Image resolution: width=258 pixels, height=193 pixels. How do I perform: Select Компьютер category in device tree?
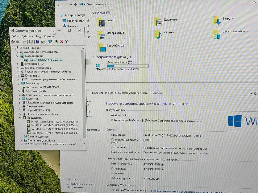click(33, 83)
